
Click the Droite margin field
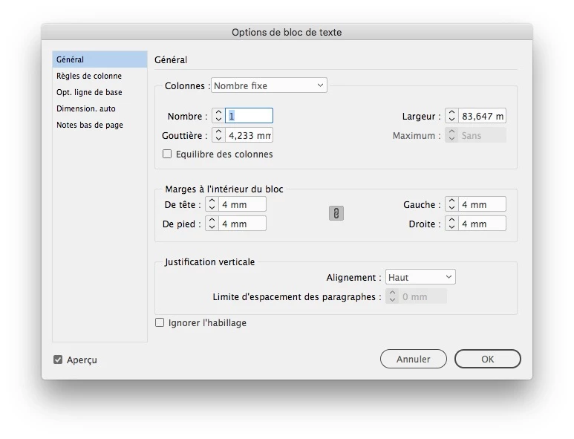tap(482, 224)
